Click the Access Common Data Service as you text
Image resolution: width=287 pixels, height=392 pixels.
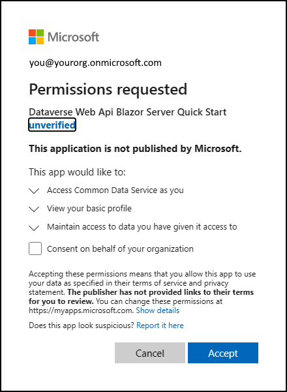point(115,190)
